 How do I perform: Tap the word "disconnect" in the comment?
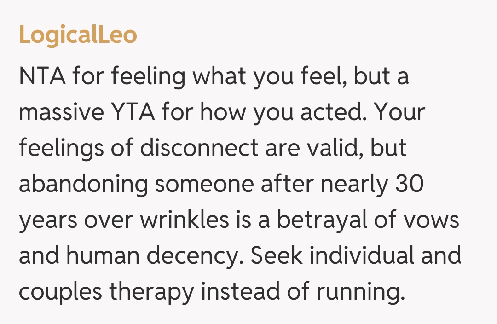pyautogui.click(x=199, y=149)
